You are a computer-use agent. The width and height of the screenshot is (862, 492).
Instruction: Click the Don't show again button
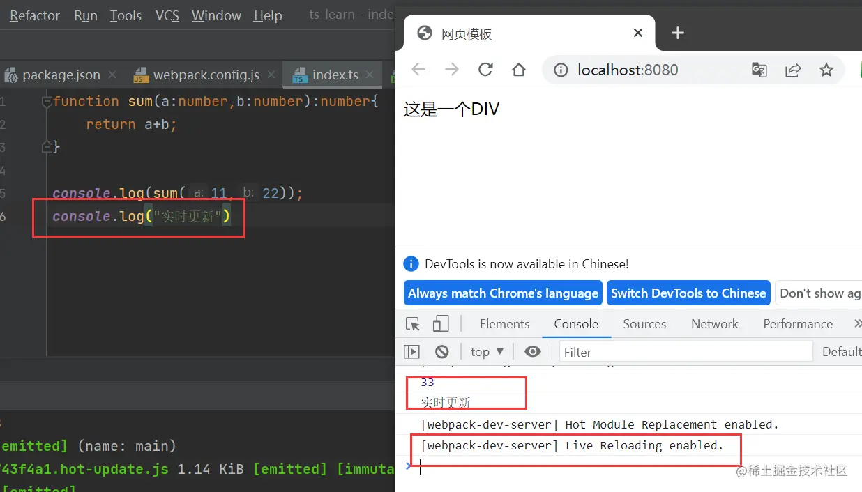pyautogui.click(x=818, y=293)
